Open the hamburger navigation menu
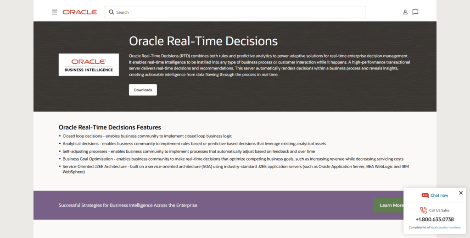The width and height of the screenshot is (470, 238). [55, 12]
